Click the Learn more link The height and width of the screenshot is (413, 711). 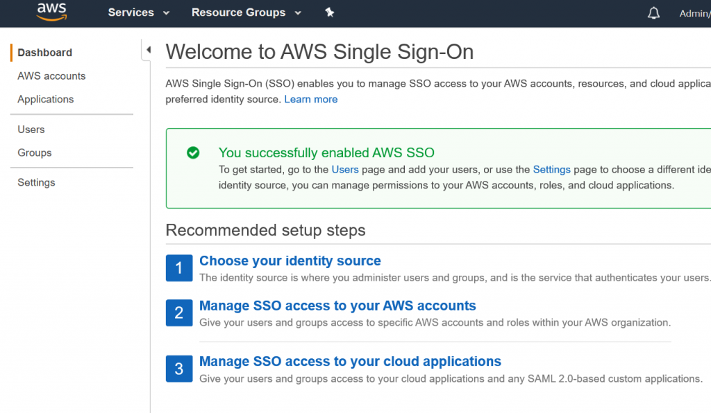(x=310, y=99)
